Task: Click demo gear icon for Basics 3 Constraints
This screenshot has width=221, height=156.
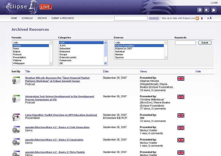Action: click(16, 142)
